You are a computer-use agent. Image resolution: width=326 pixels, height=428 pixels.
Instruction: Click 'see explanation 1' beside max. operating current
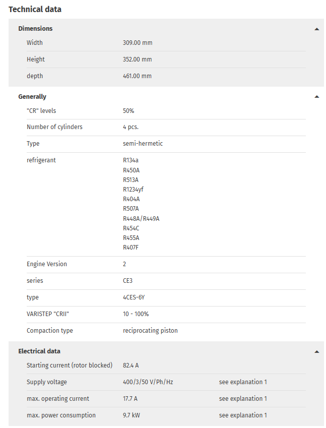[x=243, y=399]
